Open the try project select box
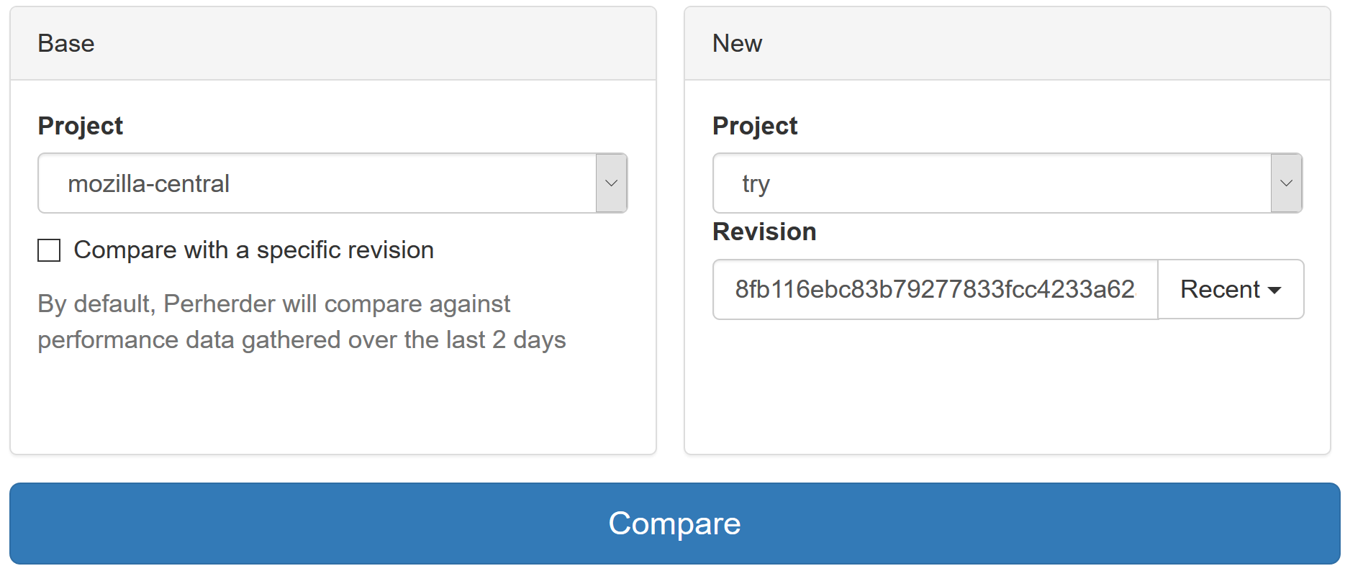This screenshot has height=571, width=1345. pos(992,183)
